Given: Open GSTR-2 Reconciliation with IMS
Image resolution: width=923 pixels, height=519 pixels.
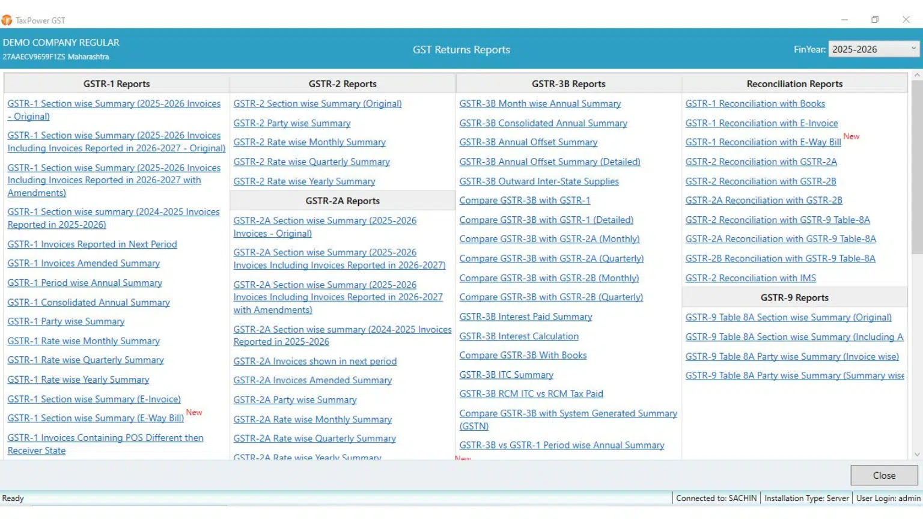Looking at the screenshot, I should click(x=751, y=278).
